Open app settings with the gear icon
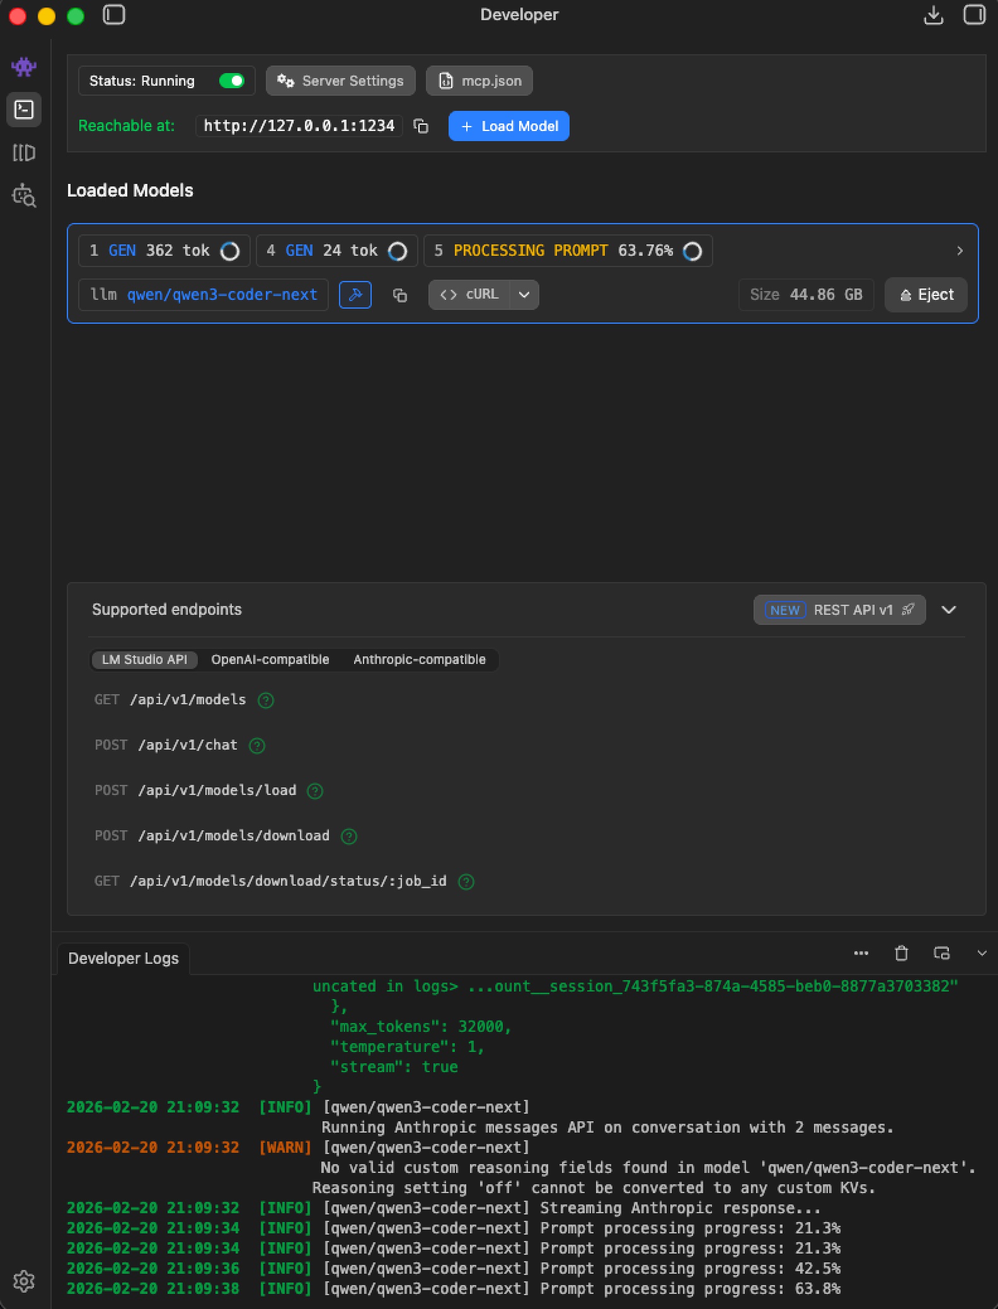 click(24, 1281)
